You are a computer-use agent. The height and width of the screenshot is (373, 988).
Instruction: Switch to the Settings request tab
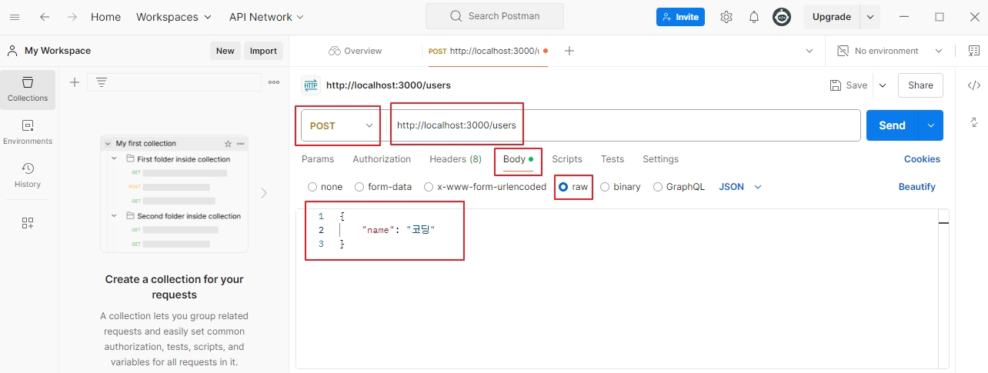tap(661, 159)
